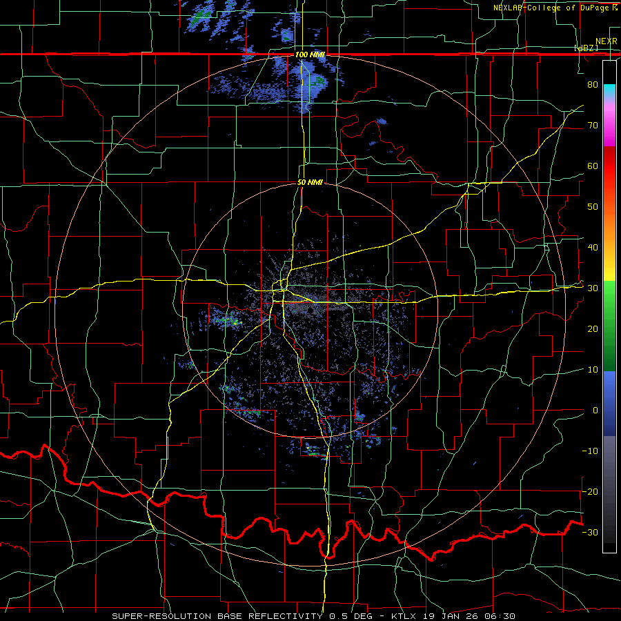Click the "-20" value on the dBZ scale

tap(590, 492)
